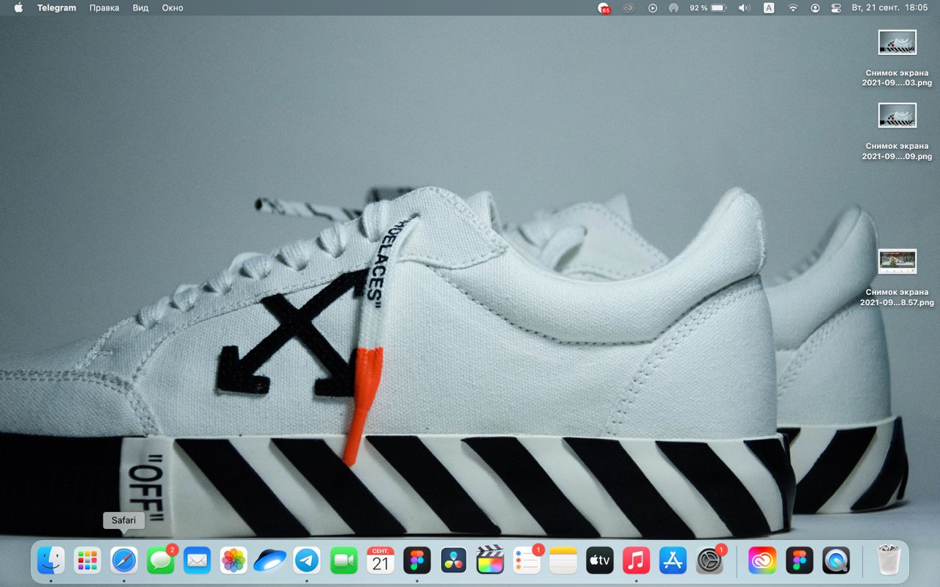
Task: Open System Preferences with 1 badge
Action: click(710, 561)
